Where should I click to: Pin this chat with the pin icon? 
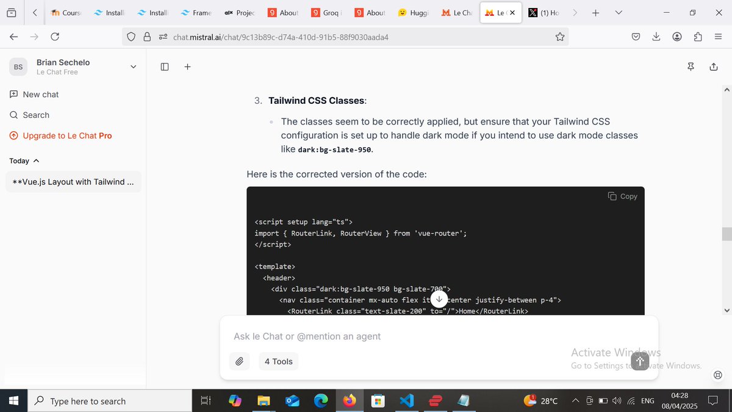point(691,67)
